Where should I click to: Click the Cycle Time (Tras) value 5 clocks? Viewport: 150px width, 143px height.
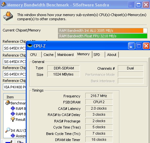[99, 127]
